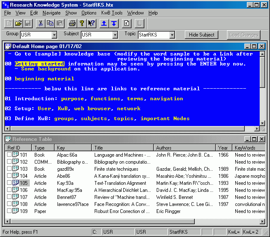Open the Topic dropdown list
270x237 pixels.
[x=172, y=35]
